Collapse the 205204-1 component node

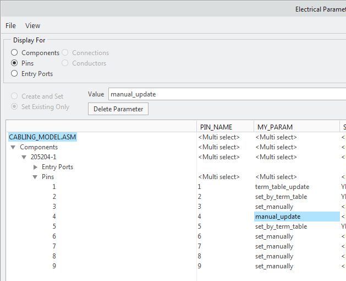click(x=24, y=158)
